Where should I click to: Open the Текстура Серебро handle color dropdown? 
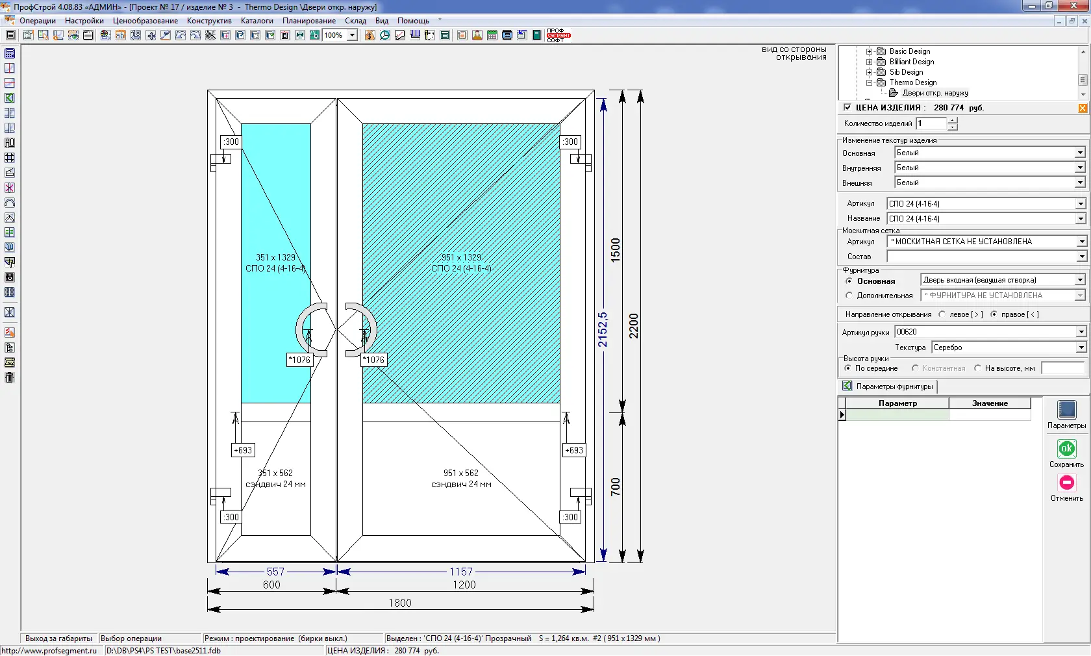click(1081, 347)
